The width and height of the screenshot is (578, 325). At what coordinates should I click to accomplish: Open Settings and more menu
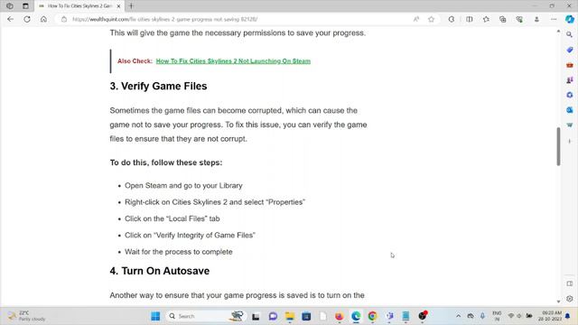554,19
